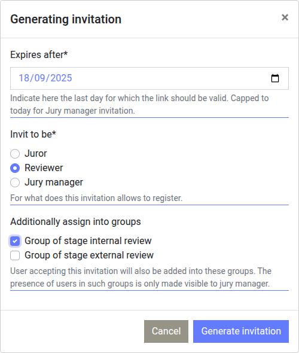The image size is (299, 353).
Task: Click help text 'For what does this invitation allows to register.'
Action: (x=96, y=198)
